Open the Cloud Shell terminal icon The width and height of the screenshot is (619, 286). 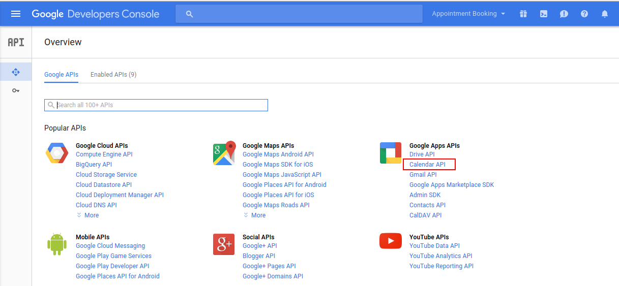pos(544,14)
